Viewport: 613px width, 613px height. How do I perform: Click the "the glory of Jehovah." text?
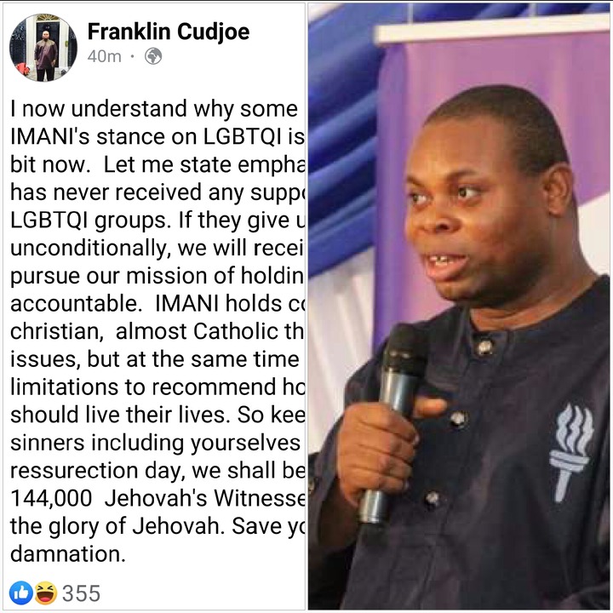[117, 526]
